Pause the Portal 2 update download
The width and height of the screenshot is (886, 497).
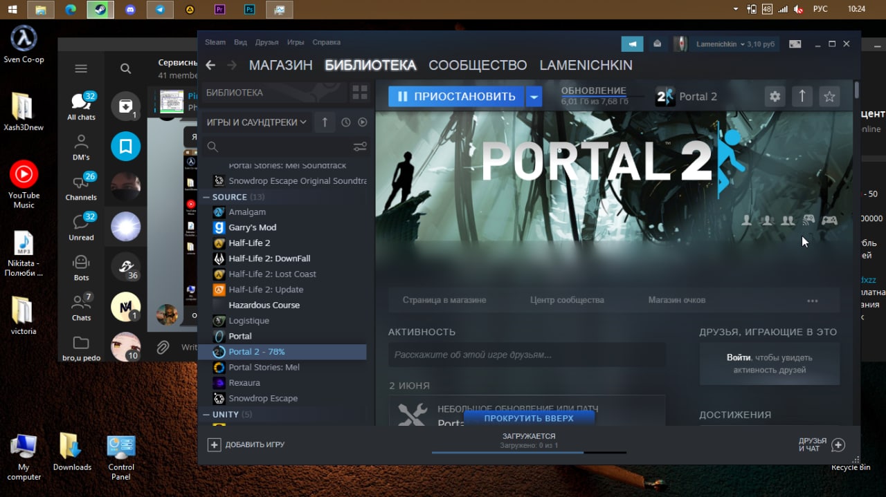click(456, 97)
